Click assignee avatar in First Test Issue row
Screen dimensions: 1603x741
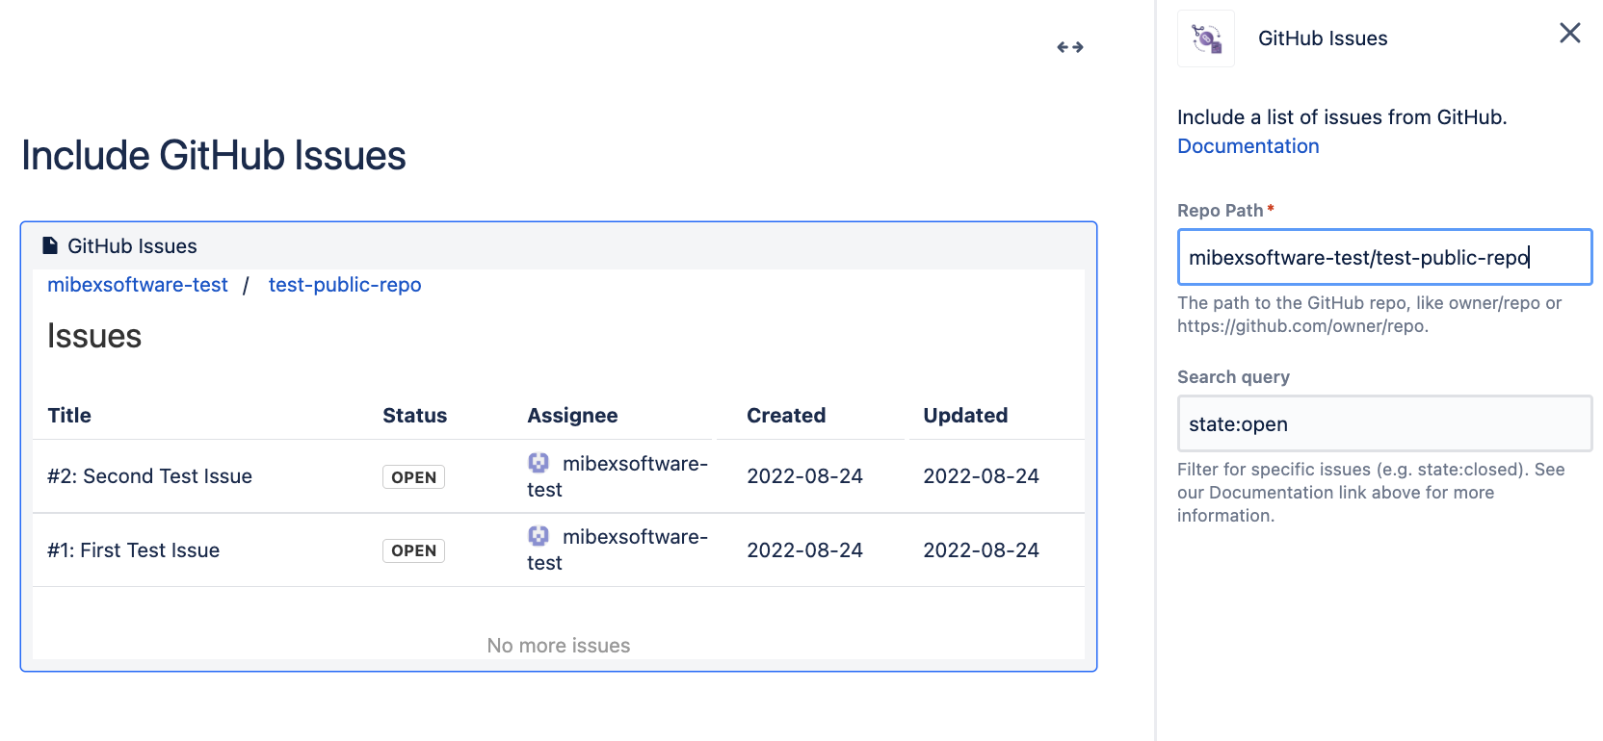(539, 536)
